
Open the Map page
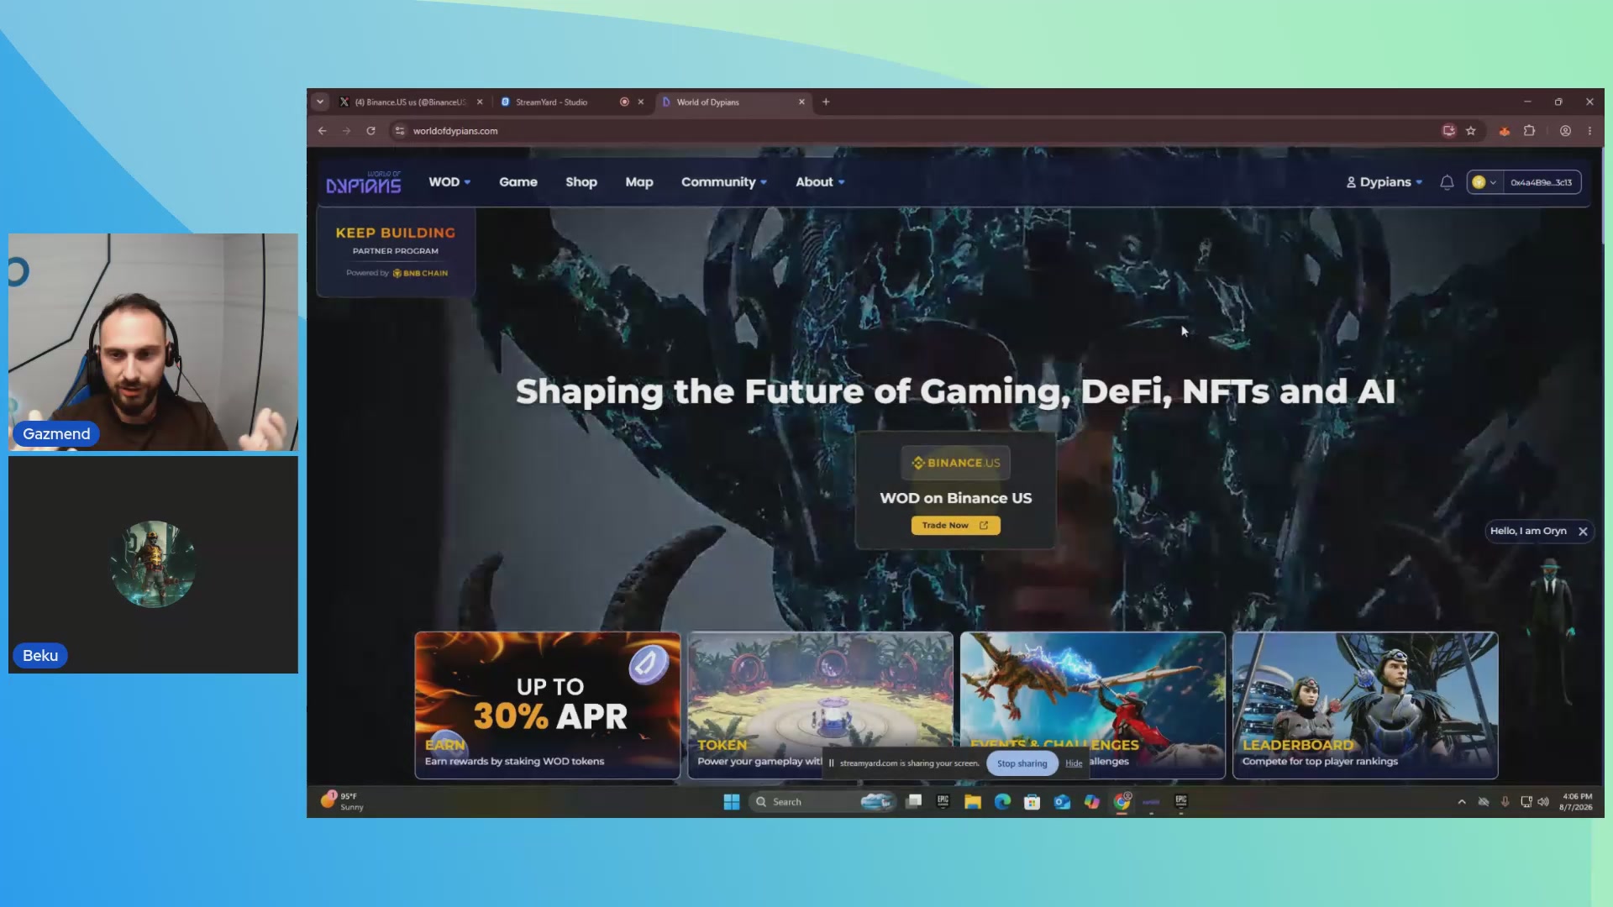tap(639, 182)
